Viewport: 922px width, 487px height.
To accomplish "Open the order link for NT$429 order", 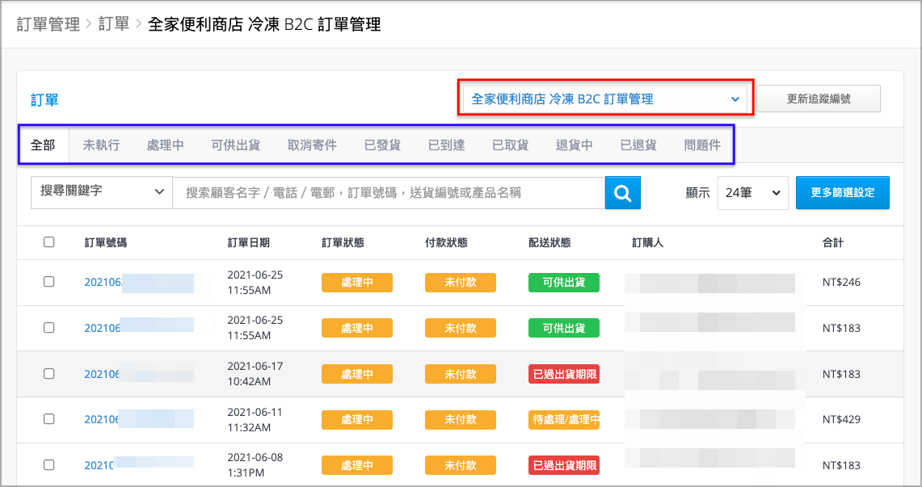I will tap(102, 419).
